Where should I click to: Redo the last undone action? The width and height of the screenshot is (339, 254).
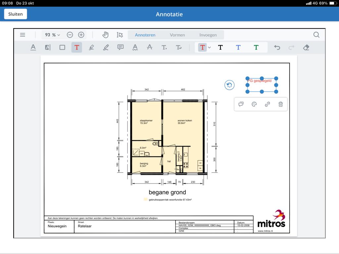[291, 47]
